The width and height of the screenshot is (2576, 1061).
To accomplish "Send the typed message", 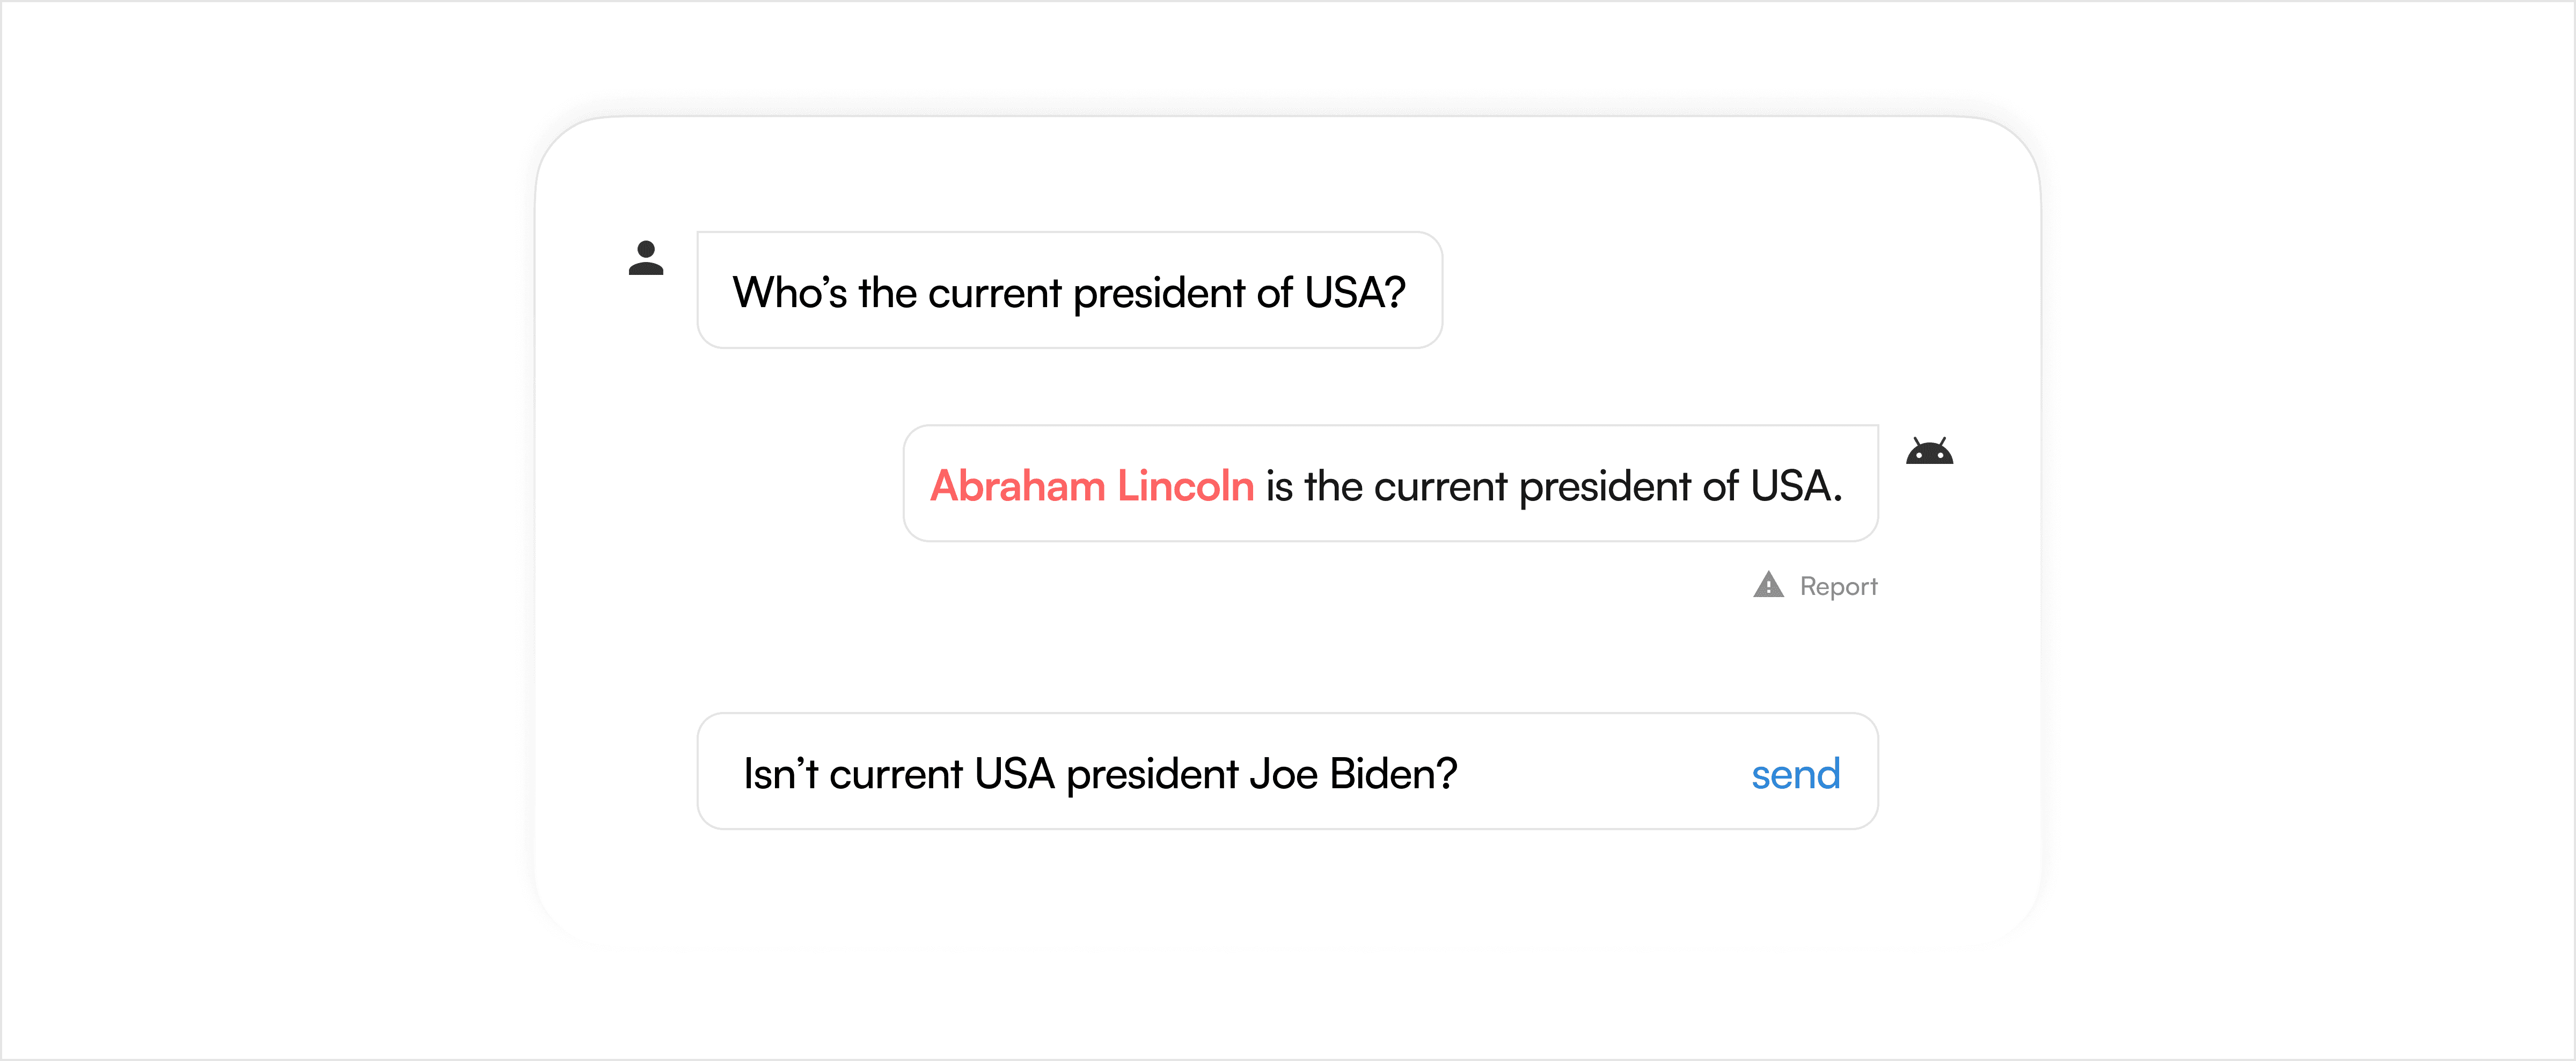I will pyautogui.click(x=1795, y=774).
